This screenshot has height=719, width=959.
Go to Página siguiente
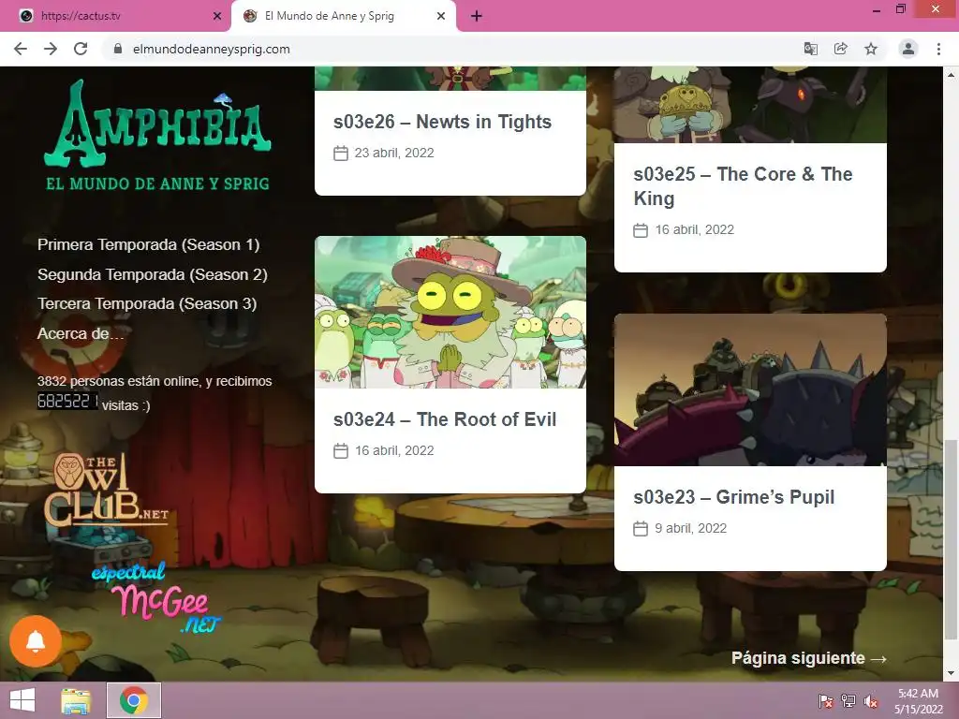pos(808,658)
